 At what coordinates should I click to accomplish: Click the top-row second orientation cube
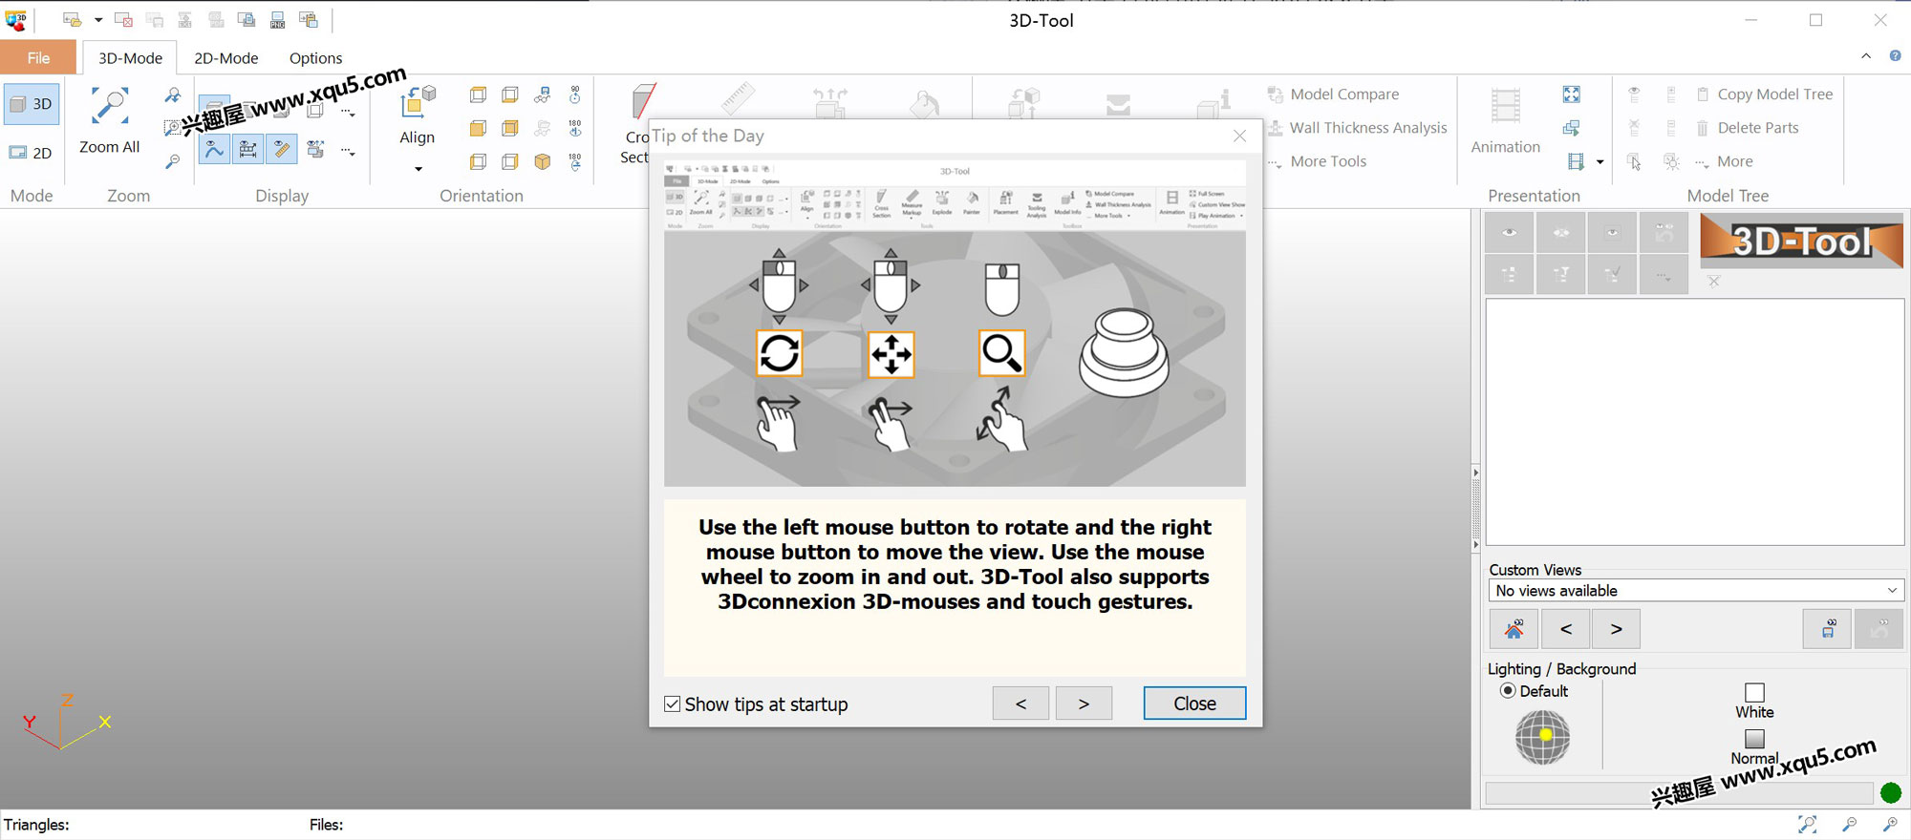coord(510,94)
